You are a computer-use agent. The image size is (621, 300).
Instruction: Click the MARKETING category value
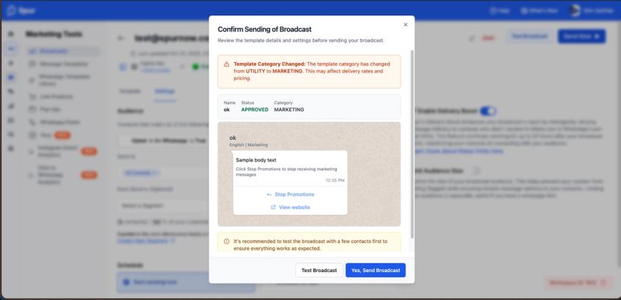[x=289, y=110]
